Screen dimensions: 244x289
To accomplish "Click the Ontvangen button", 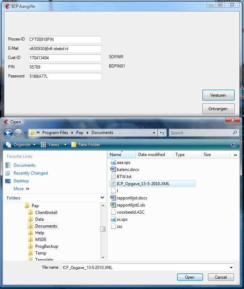I will tap(218, 109).
